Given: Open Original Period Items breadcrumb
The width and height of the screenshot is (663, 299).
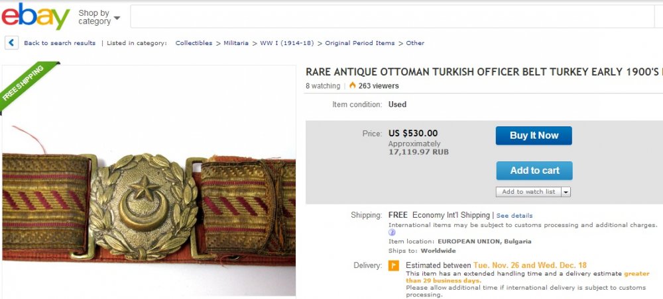Looking at the screenshot, I should (360, 43).
